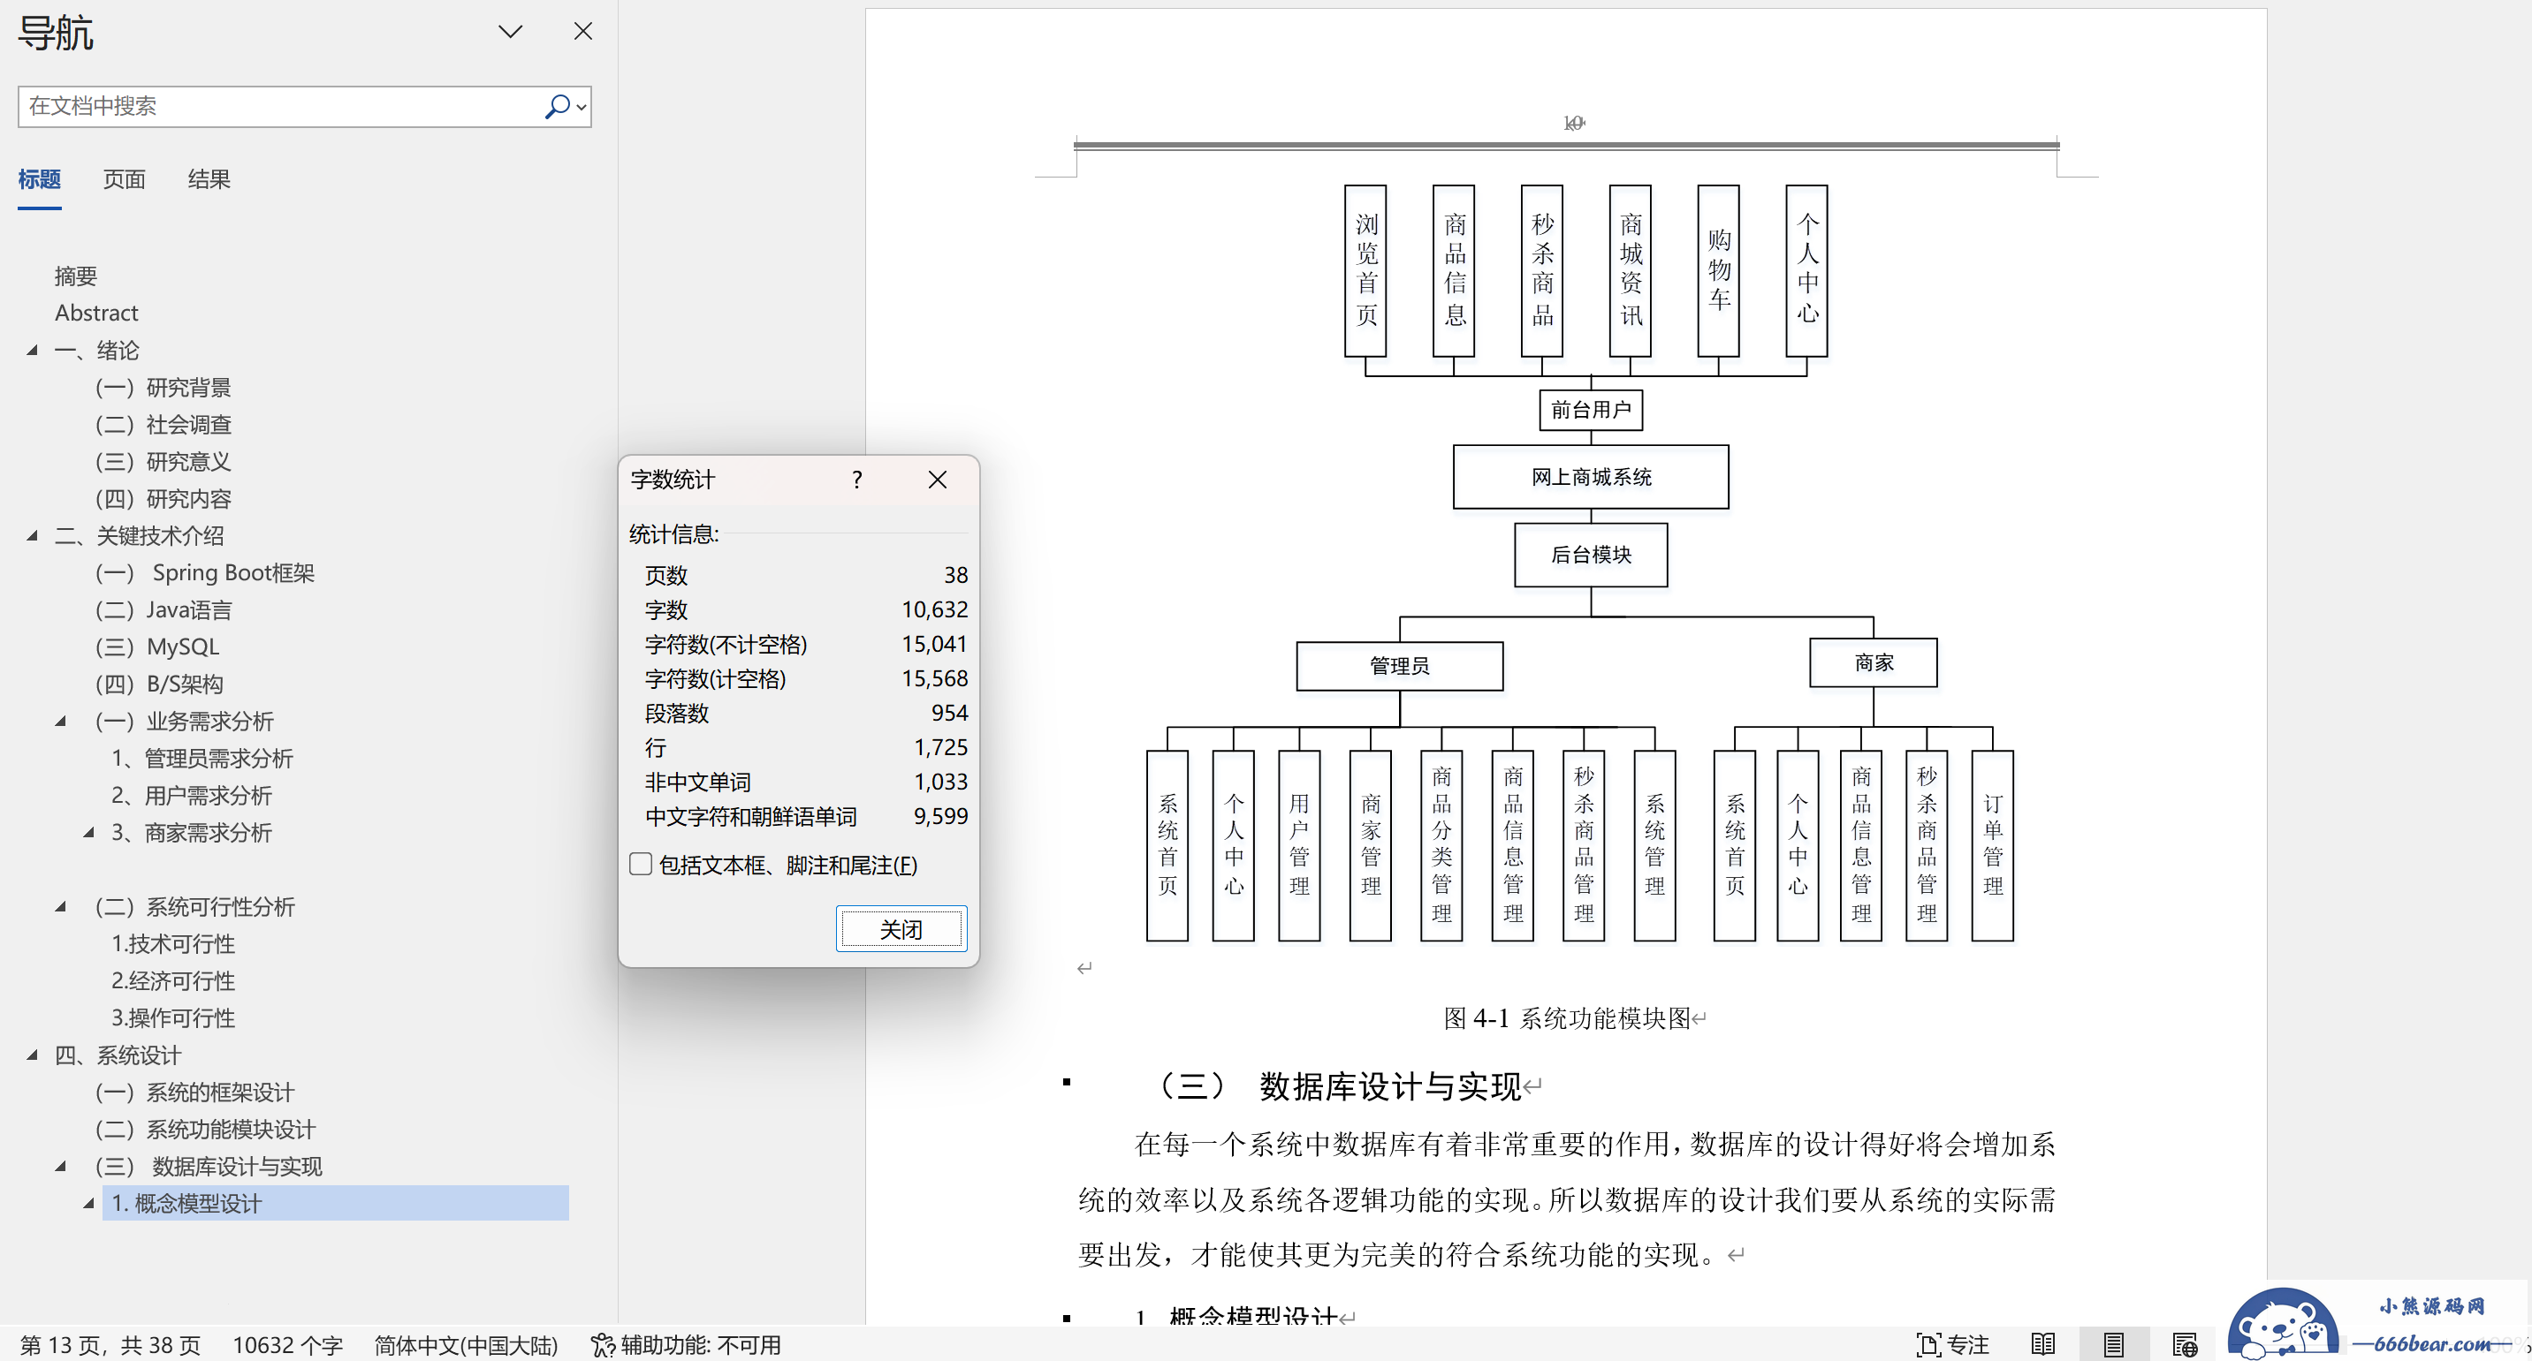Image resolution: width=2532 pixels, height=1361 pixels.
Task: Open (一)系统的框架设计 heading
Action: point(194,1092)
